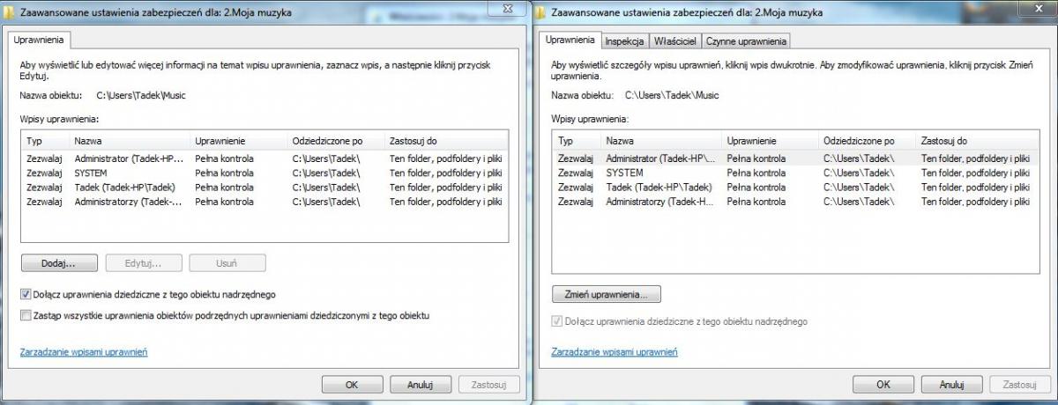Image resolution: width=1058 pixels, height=405 pixels.
Task: Click Anuluj in the right window
Action: (951, 385)
